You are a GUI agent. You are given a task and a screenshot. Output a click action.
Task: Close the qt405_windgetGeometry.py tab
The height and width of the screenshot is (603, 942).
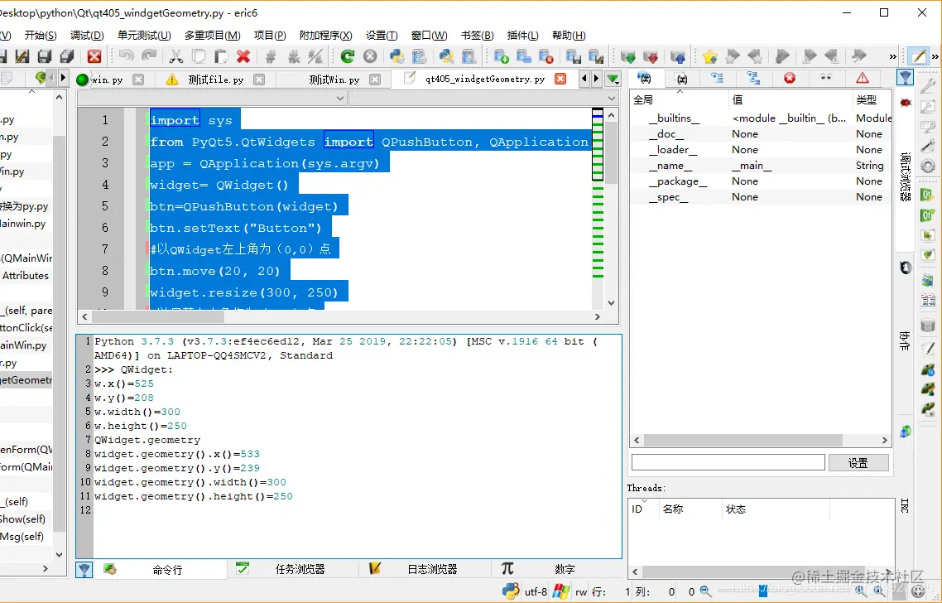(560, 79)
